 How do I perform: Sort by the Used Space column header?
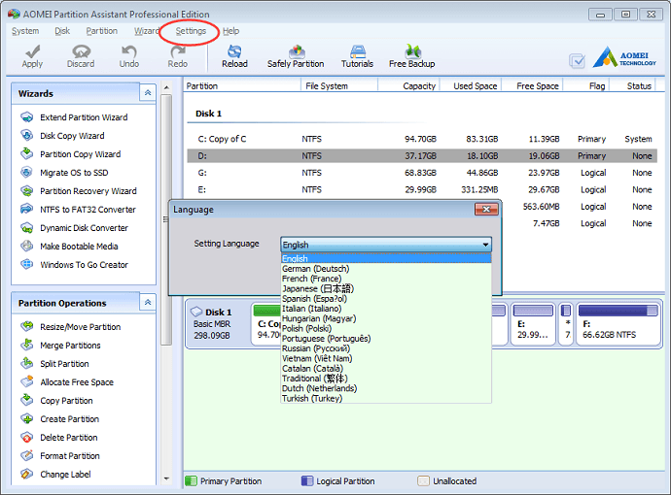click(x=471, y=85)
